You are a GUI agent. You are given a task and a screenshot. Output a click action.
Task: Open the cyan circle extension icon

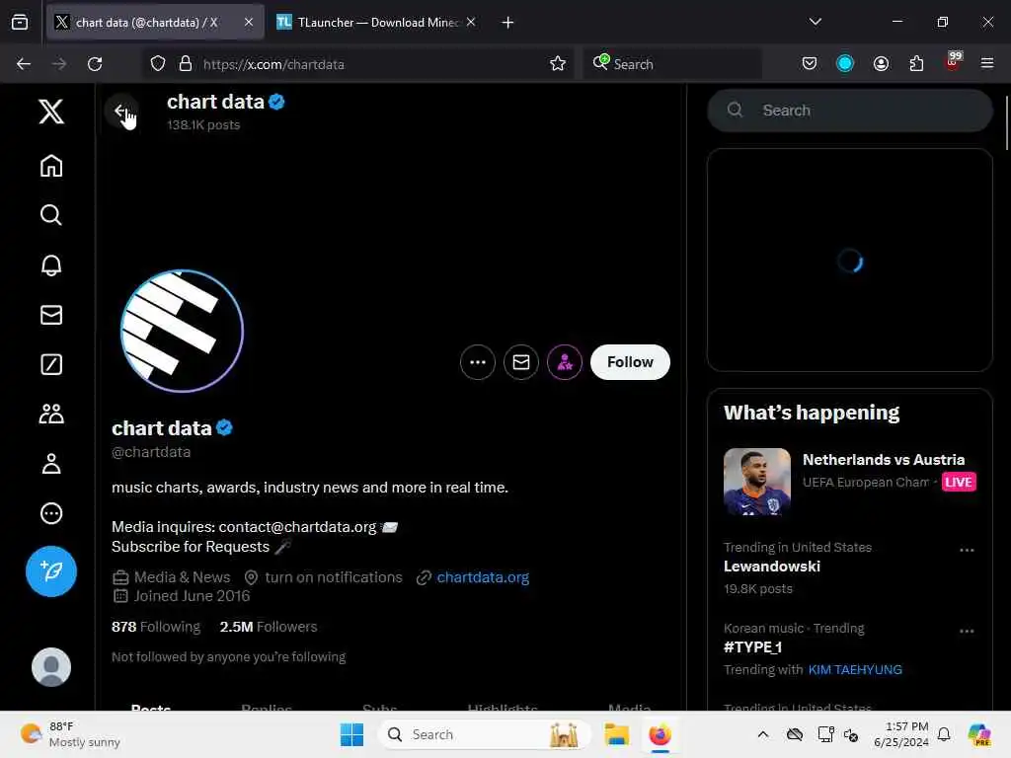(845, 64)
